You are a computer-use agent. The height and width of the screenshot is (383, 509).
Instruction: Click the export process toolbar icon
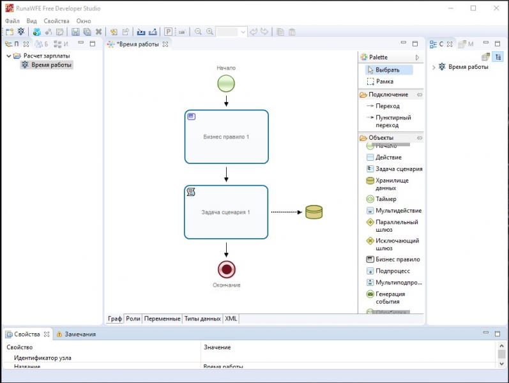point(153,32)
